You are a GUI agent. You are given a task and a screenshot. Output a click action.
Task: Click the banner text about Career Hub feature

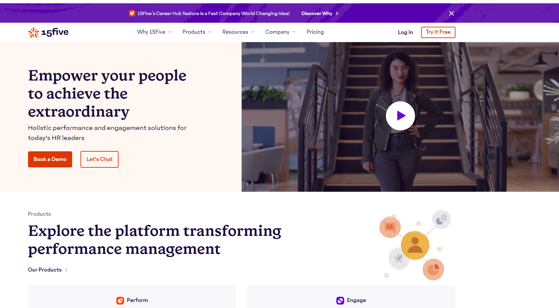point(213,13)
